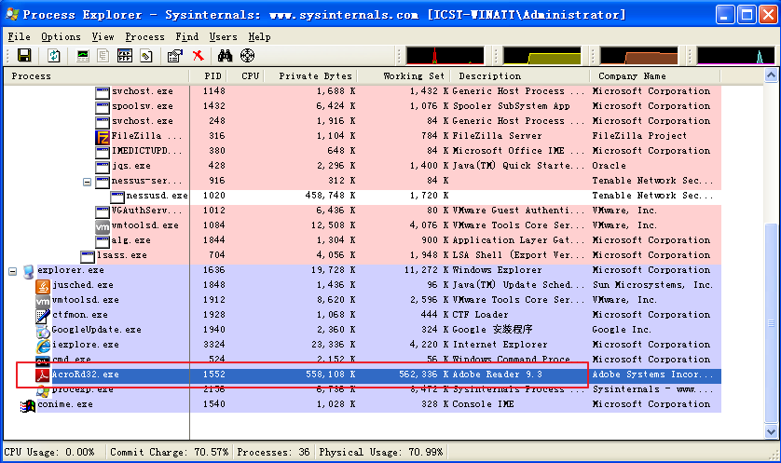Click Commit Charge status bar entry
The image size is (781, 463).
[170, 452]
